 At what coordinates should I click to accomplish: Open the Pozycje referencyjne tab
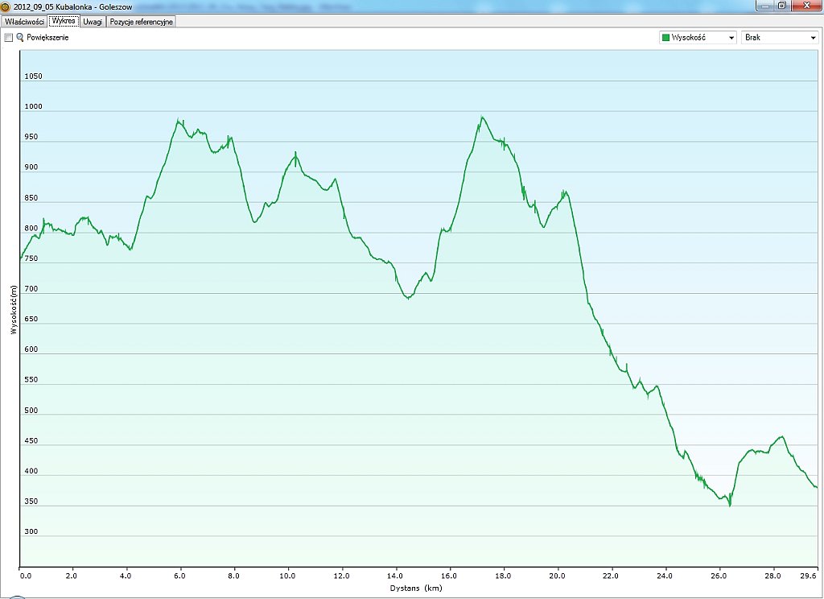(141, 22)
